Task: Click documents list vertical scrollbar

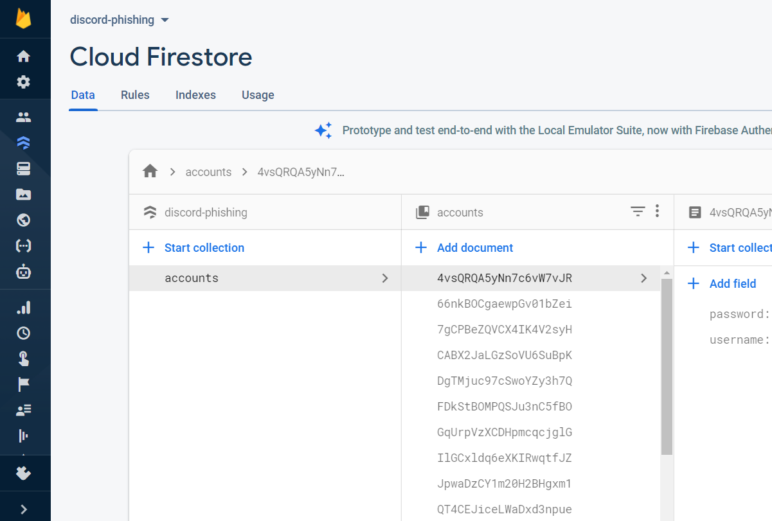Action: [667, 366]
